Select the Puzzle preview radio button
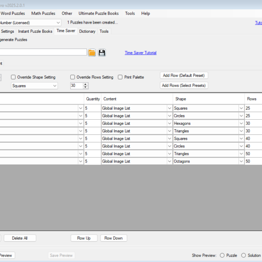 [222, 255]
